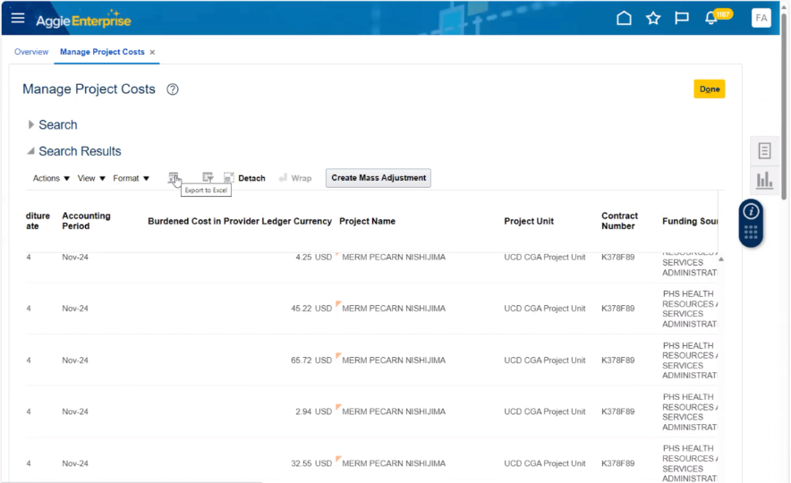Open the FA user profile menu

(x=761, y=18)
